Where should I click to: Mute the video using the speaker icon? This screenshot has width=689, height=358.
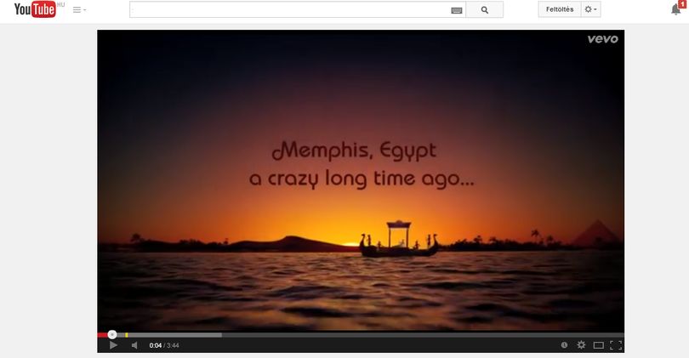click(134, 345)
